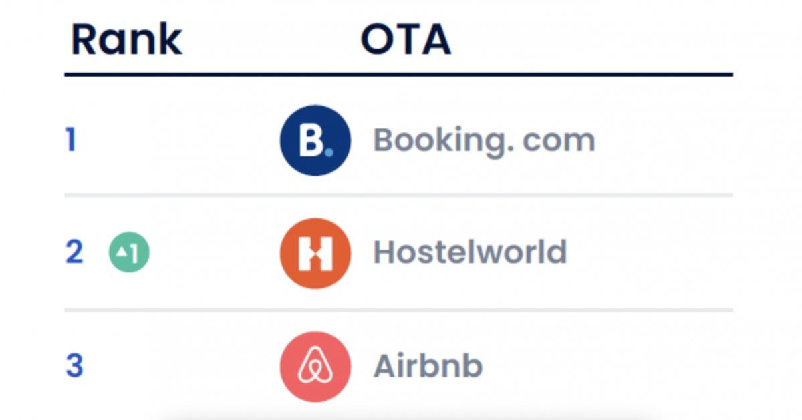802x420 pixels.
Task: Click the white Airbnb symbol inside pink circle
Action: click(315, 367)
